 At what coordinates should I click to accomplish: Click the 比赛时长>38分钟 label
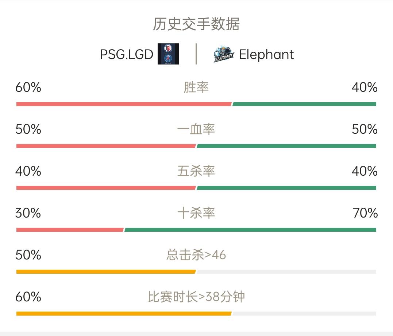point(196,297)
